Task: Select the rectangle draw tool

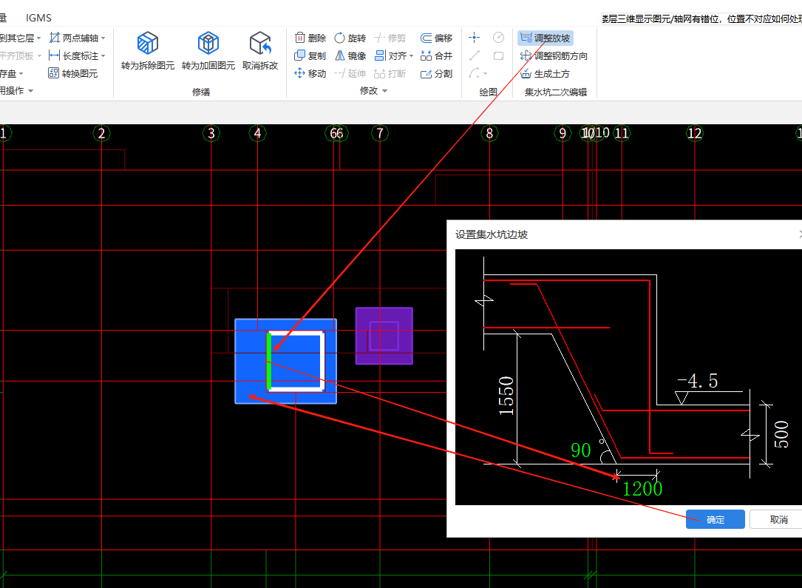Action: tap(498, 55)
